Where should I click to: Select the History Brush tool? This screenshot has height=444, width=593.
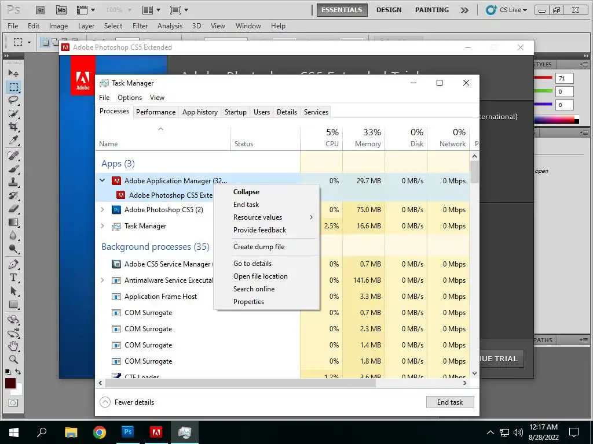pos(13,195)
